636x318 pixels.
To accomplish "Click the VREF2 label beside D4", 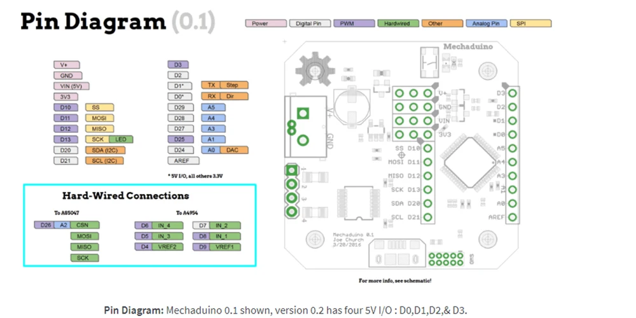I will (x=167, y=247).
